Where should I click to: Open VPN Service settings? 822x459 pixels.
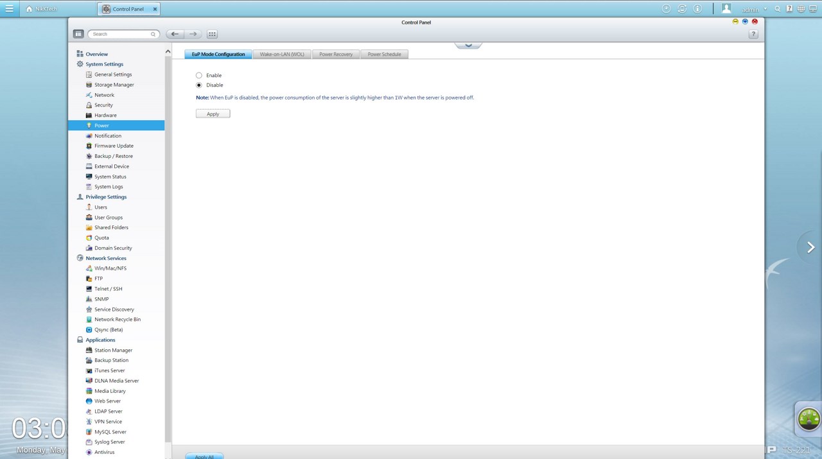tap(108, 422)
